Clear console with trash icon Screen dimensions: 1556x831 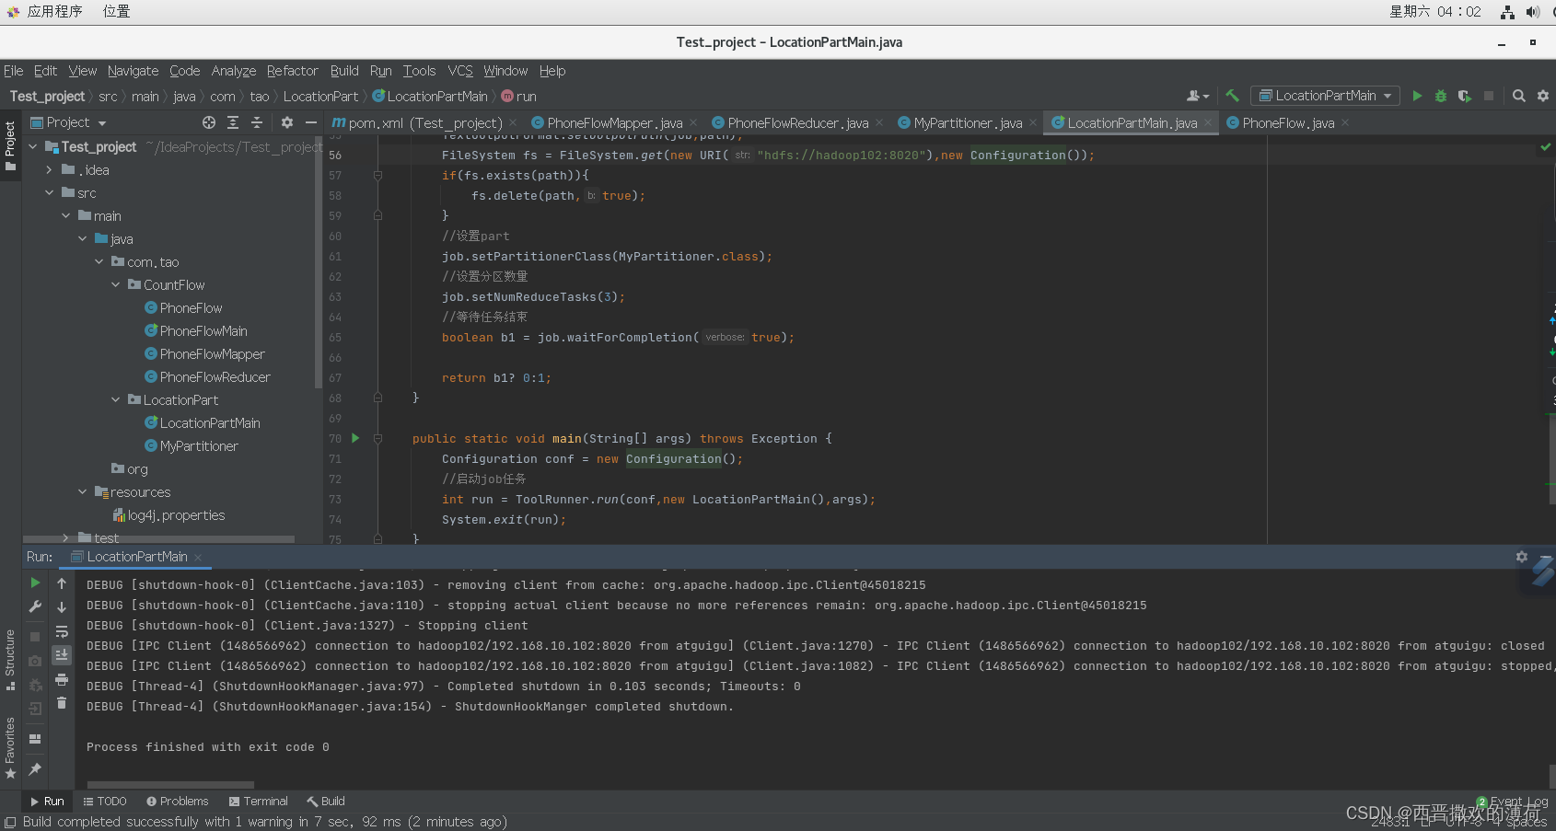[62, 703]
